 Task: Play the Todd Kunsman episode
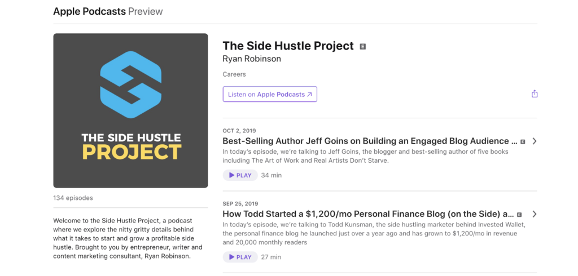(240, 257)
